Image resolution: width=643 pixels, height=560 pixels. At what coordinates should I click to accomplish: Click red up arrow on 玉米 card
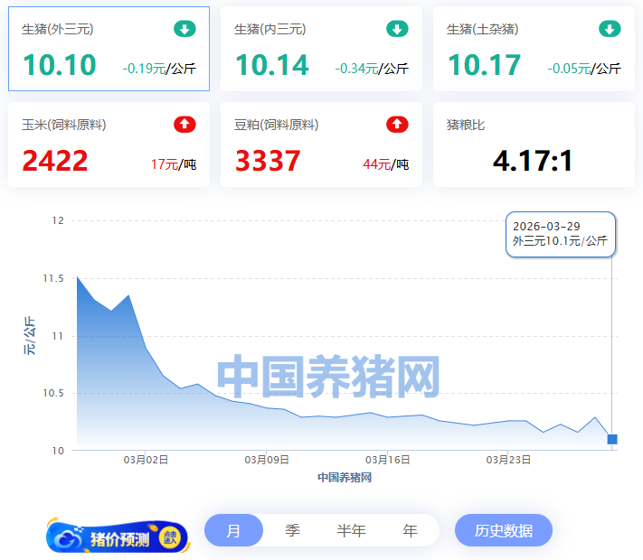tap(184, 125)
